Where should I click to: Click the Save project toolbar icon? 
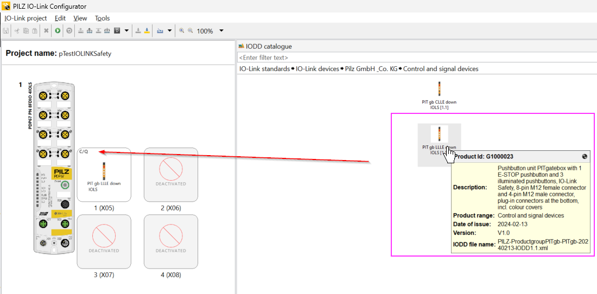point(6,31)
